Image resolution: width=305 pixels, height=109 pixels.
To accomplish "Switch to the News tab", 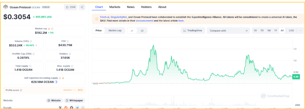I will pyautogui.click(x=131, y=7).
